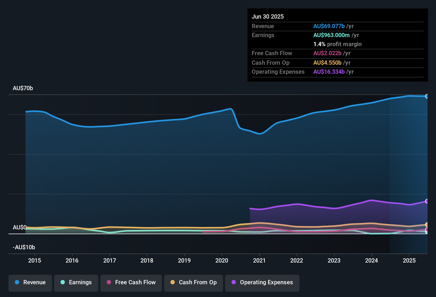This screenshot has width=436, height=297.
Task: Toggle the Free Cash Flow legend series
Action: point(131,282)
